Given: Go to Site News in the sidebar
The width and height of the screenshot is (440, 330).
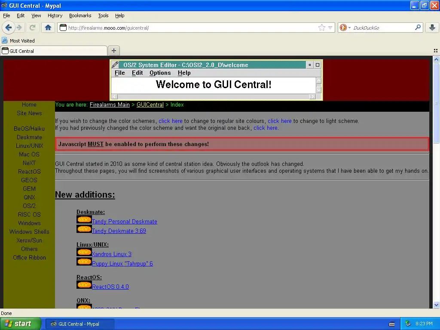Looking at the screenshot, I should pos(29,113).
